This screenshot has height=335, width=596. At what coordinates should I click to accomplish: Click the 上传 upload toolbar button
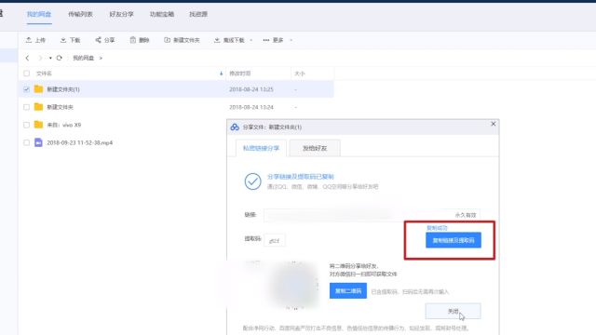[35, 40]
